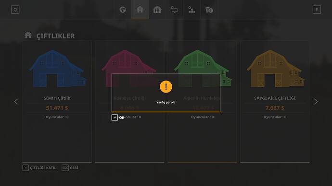Select the farms house tab
332x186 pixels.
tap(140, 10)
